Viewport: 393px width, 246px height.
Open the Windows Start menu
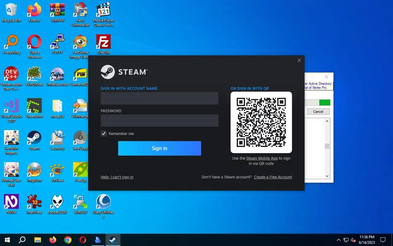tap(7, 240)
